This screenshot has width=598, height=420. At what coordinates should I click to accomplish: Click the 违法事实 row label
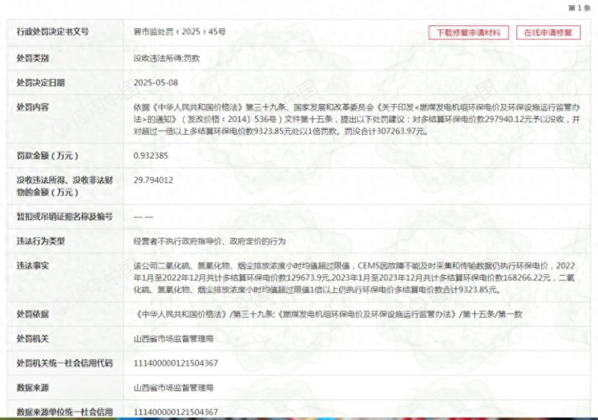click(33, 265)
